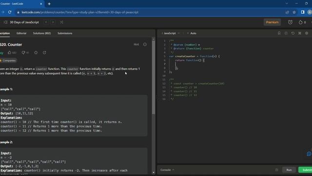Reload the page in the browser
312x176 pixels.
click(x=10, y=12)
